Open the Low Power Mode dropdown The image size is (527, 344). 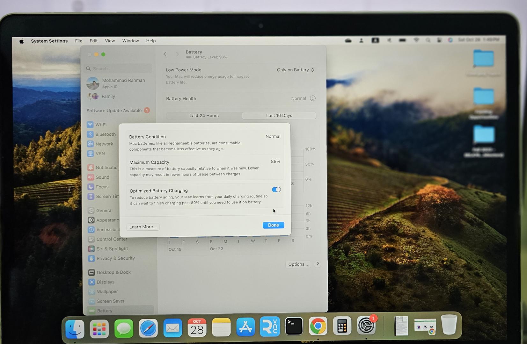[296, 70]
